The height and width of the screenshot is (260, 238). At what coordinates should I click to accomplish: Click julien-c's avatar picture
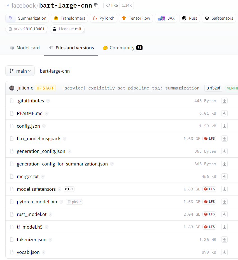click(x=12, y=88)
